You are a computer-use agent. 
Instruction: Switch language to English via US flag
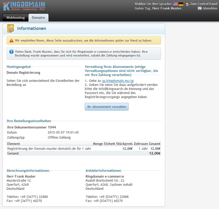pyautogui.click(x=175, y=4)
